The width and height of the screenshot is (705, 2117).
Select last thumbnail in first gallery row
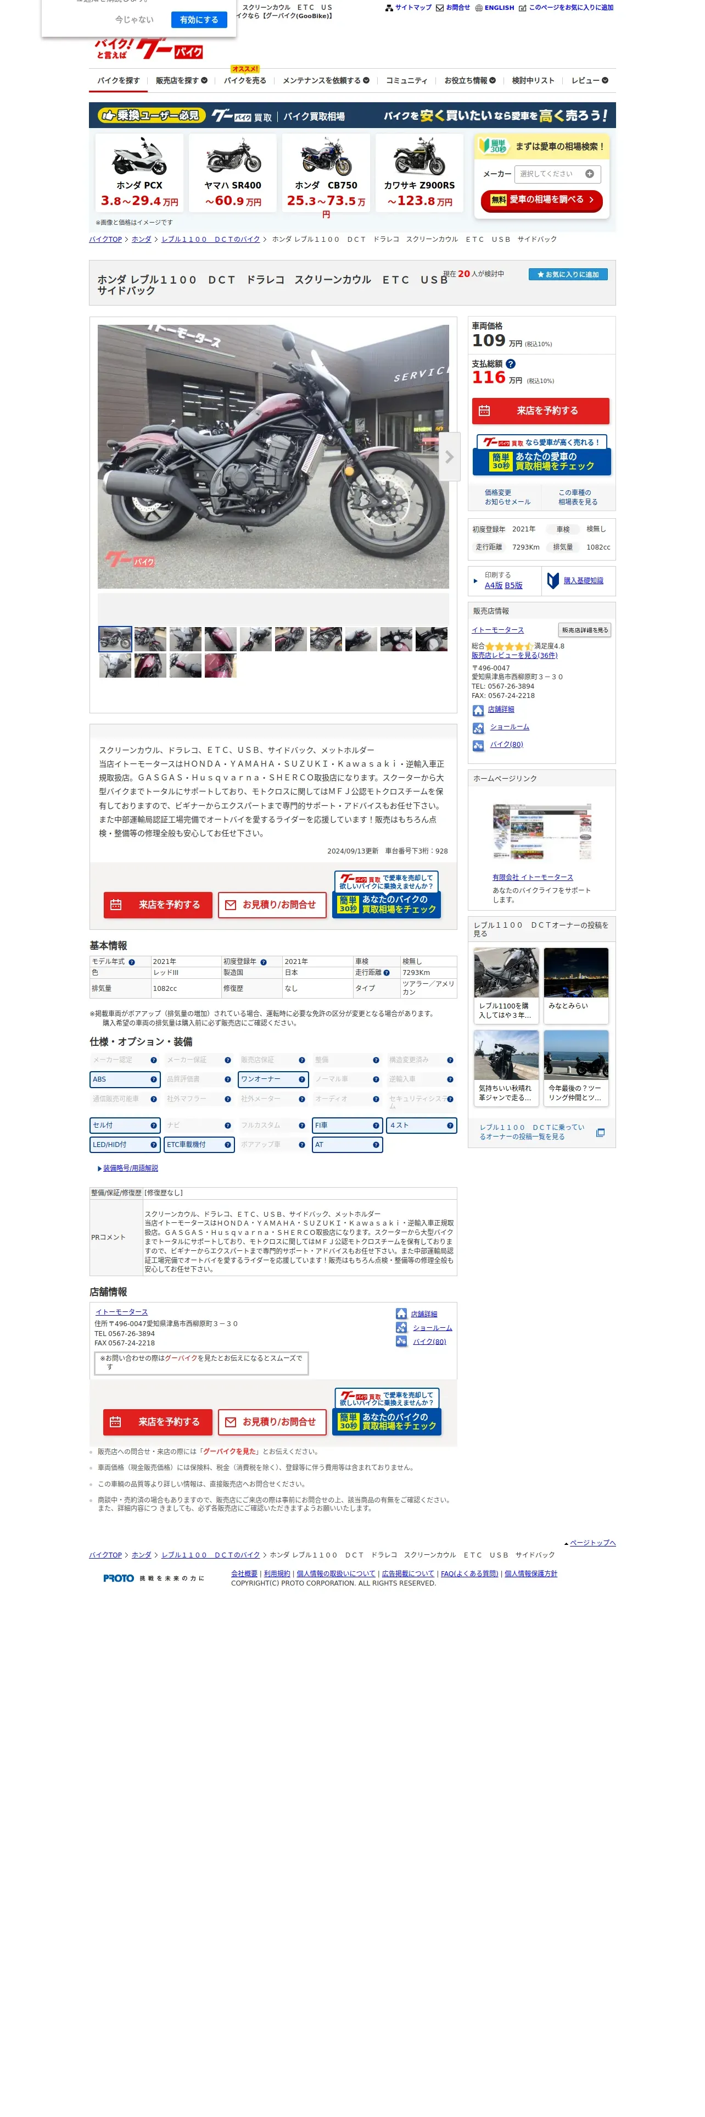(x=432, y=639)
